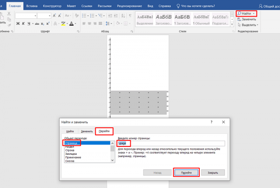Open Рецензирование ribbon tab
This screenshot has width=280, height=188.
129,6
